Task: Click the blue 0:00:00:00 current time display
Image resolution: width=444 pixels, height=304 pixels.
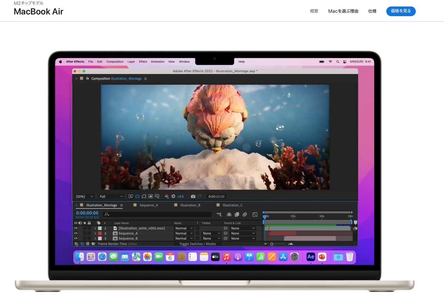Action: pyautogui.click(x=87, y=213)
